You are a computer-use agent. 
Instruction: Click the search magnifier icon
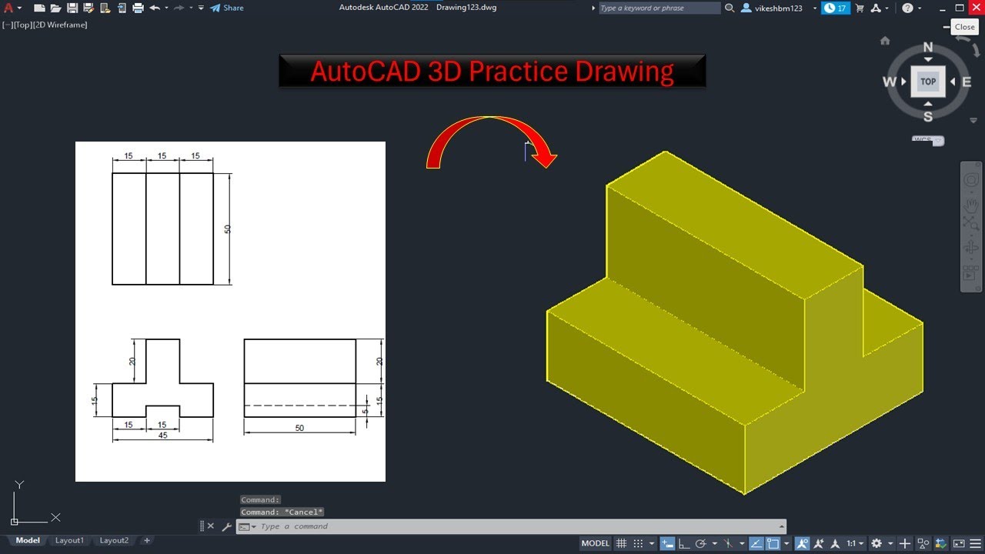coord(729,8)
